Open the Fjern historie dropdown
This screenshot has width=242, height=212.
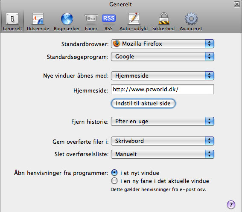coord(163,122)
